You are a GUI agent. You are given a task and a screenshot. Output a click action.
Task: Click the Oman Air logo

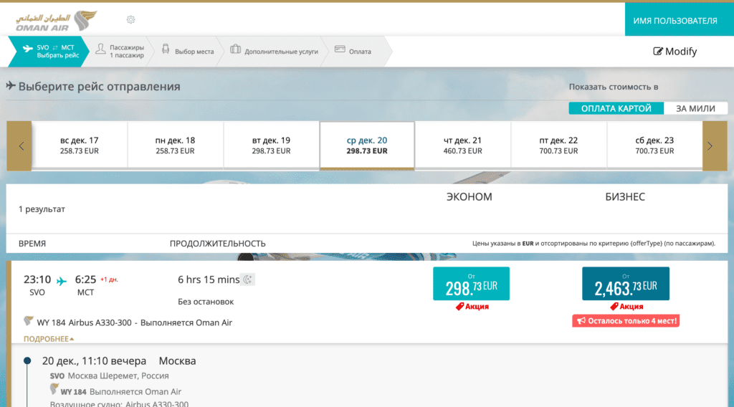(x=56, y=21)
